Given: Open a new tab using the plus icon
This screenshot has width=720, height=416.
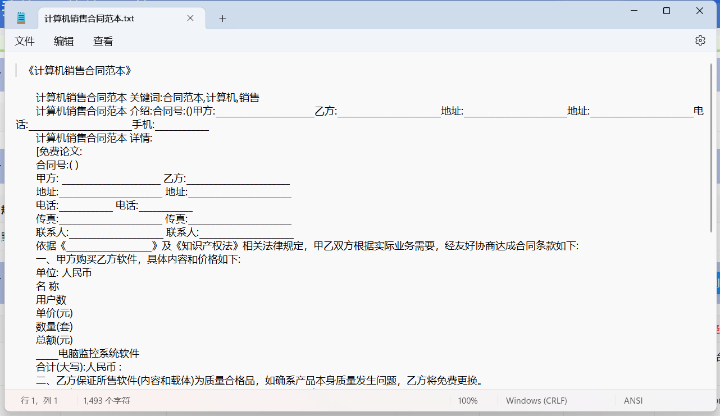Looking at the screenshot, I should click(x=222, y=18).
